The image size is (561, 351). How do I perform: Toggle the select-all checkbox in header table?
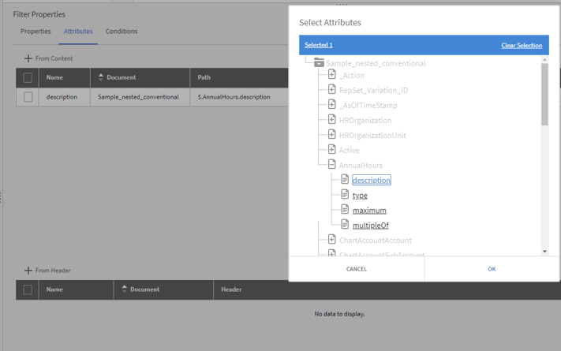point(28,289)
